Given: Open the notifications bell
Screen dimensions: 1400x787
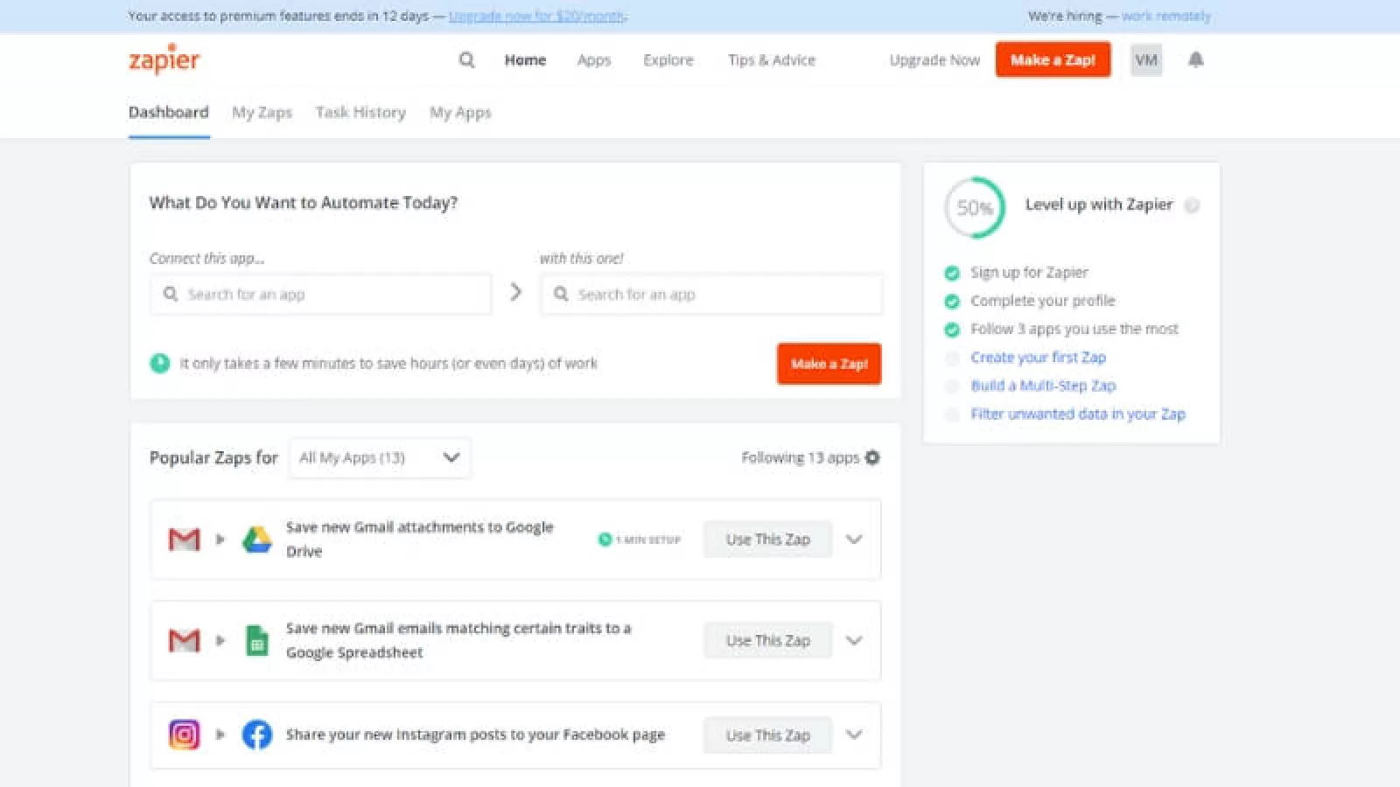Looking at the screenshot, I should (1195, 59).
